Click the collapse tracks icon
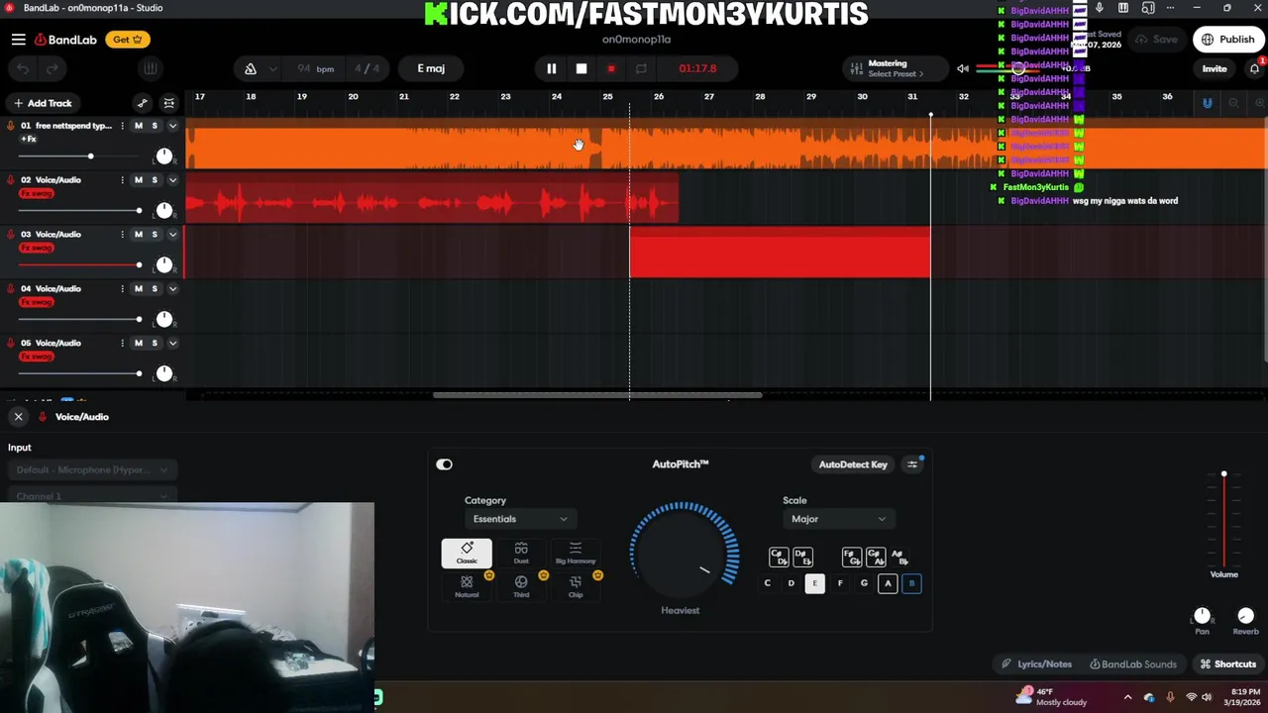Image resolution: width=1268 pixels, height=713 pixels. click(169, 103)
